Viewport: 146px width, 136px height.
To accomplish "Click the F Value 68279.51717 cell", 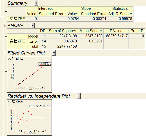I will pyautogui.click(x=116, y=36).
